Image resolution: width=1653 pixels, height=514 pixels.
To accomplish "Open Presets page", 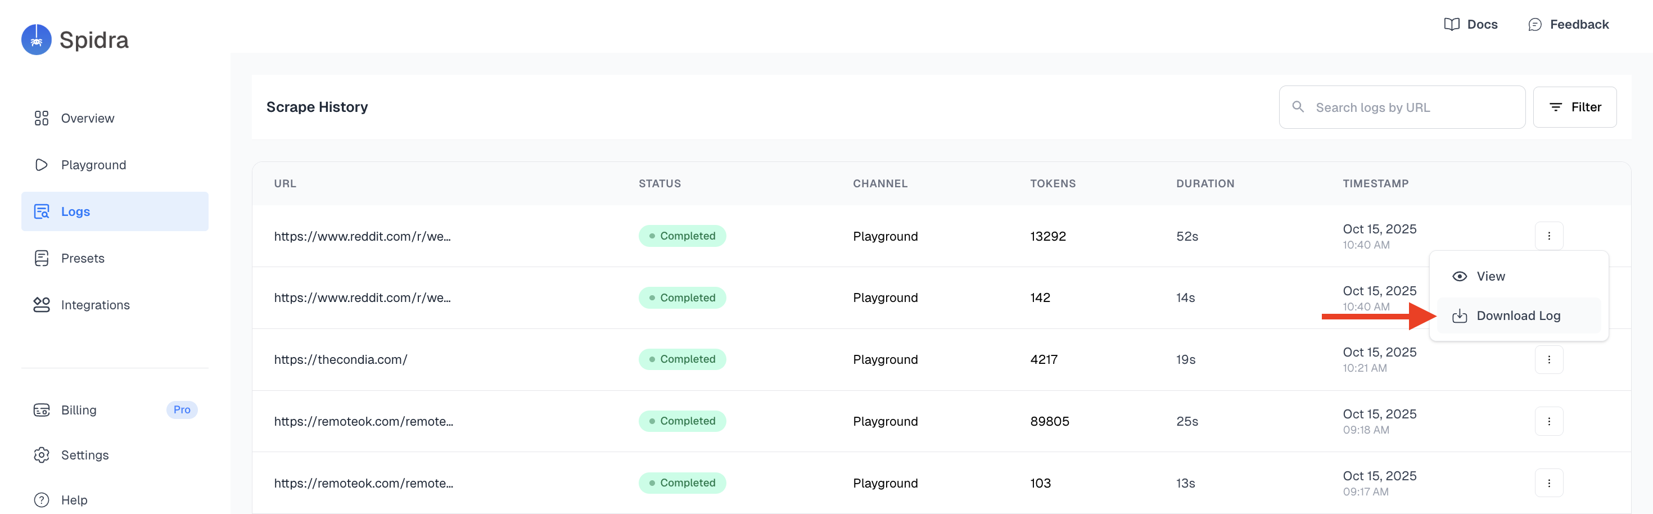I will coord(114,258).
